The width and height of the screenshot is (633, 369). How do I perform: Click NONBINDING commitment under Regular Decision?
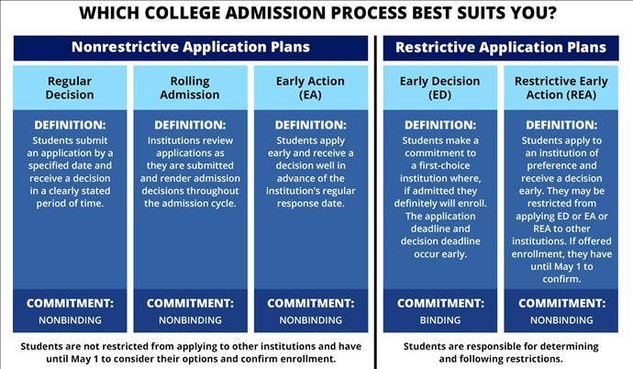coord(70,320)
